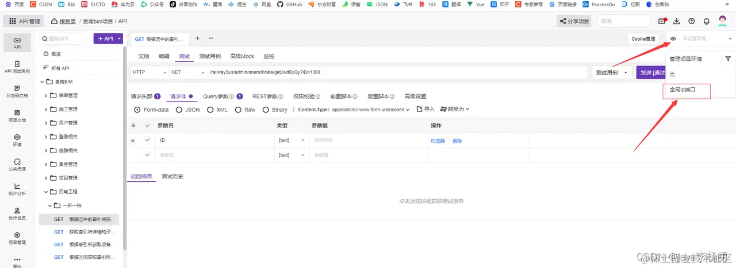Switch to 高级Mock tab
Viewport: 736px width, 268px height.
(242, 56)
